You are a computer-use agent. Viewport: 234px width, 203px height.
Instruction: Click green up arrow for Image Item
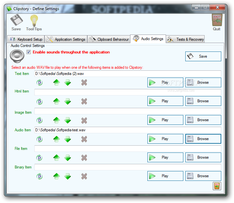point(57,120)
